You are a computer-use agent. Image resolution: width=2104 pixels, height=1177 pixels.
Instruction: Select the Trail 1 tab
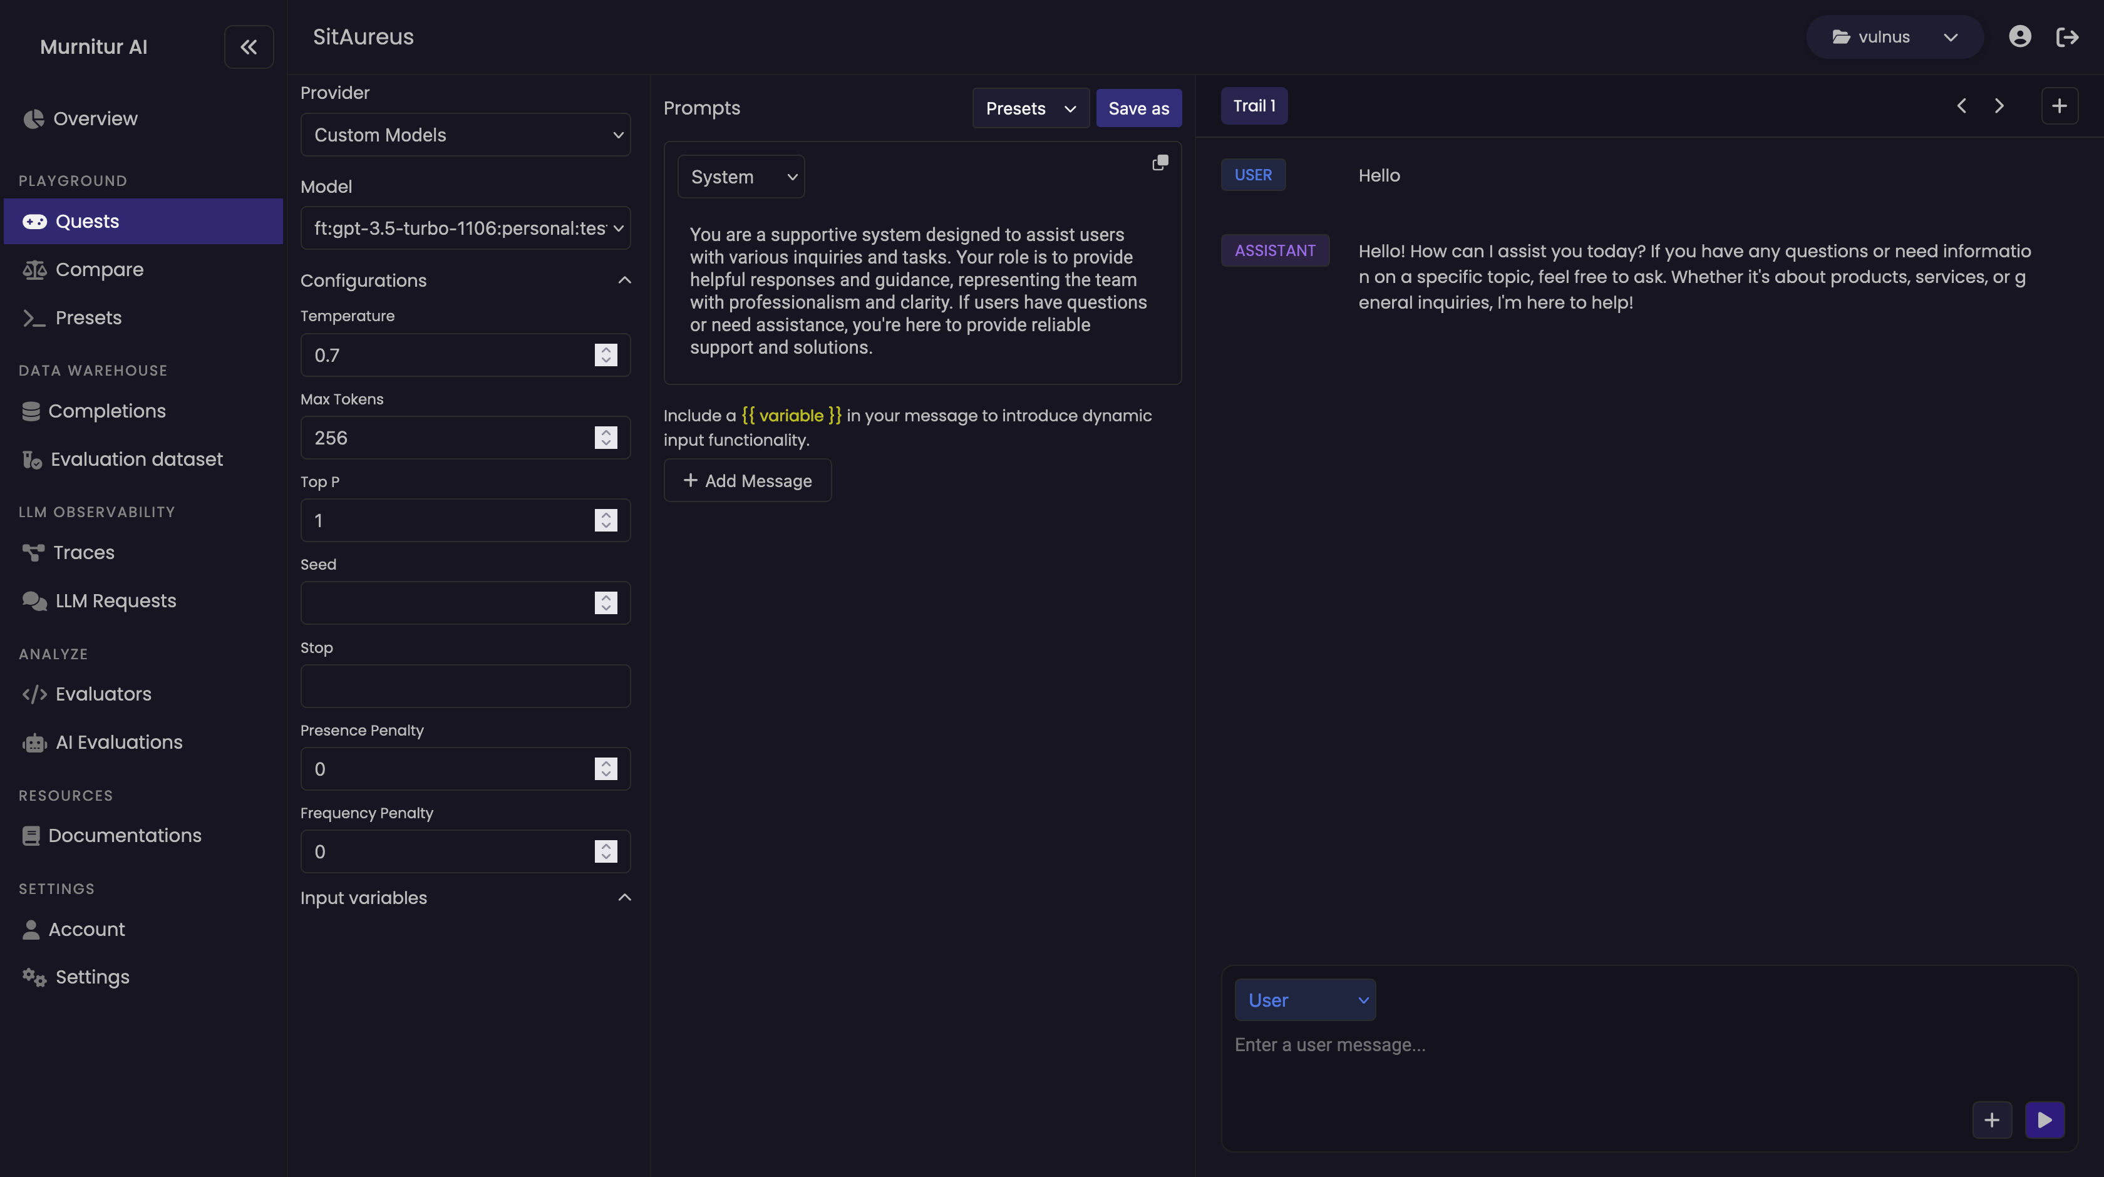coord(1254,106)
